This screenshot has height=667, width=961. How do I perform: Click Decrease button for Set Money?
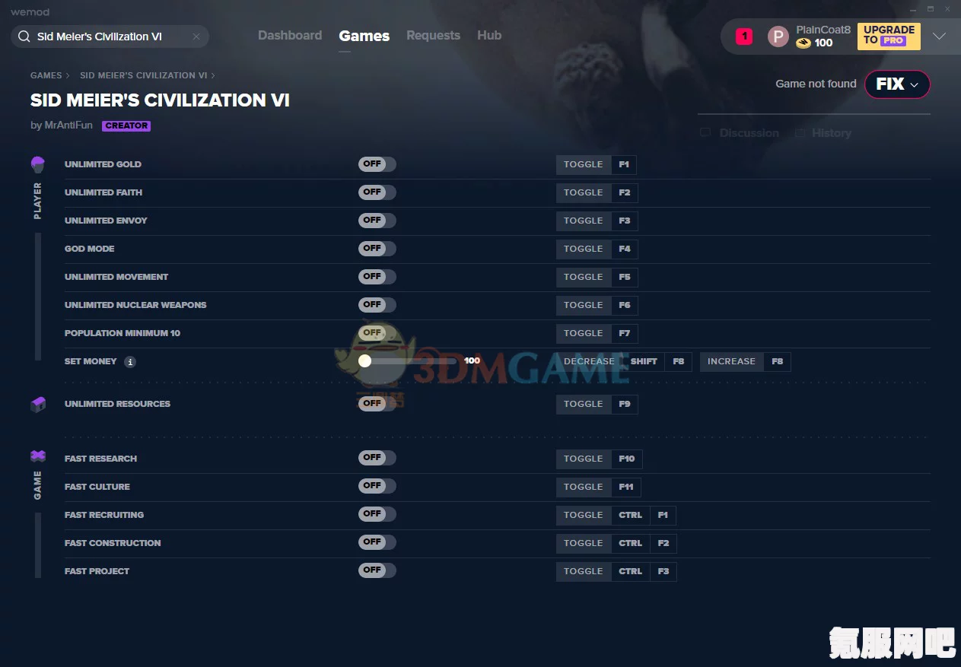589,361
